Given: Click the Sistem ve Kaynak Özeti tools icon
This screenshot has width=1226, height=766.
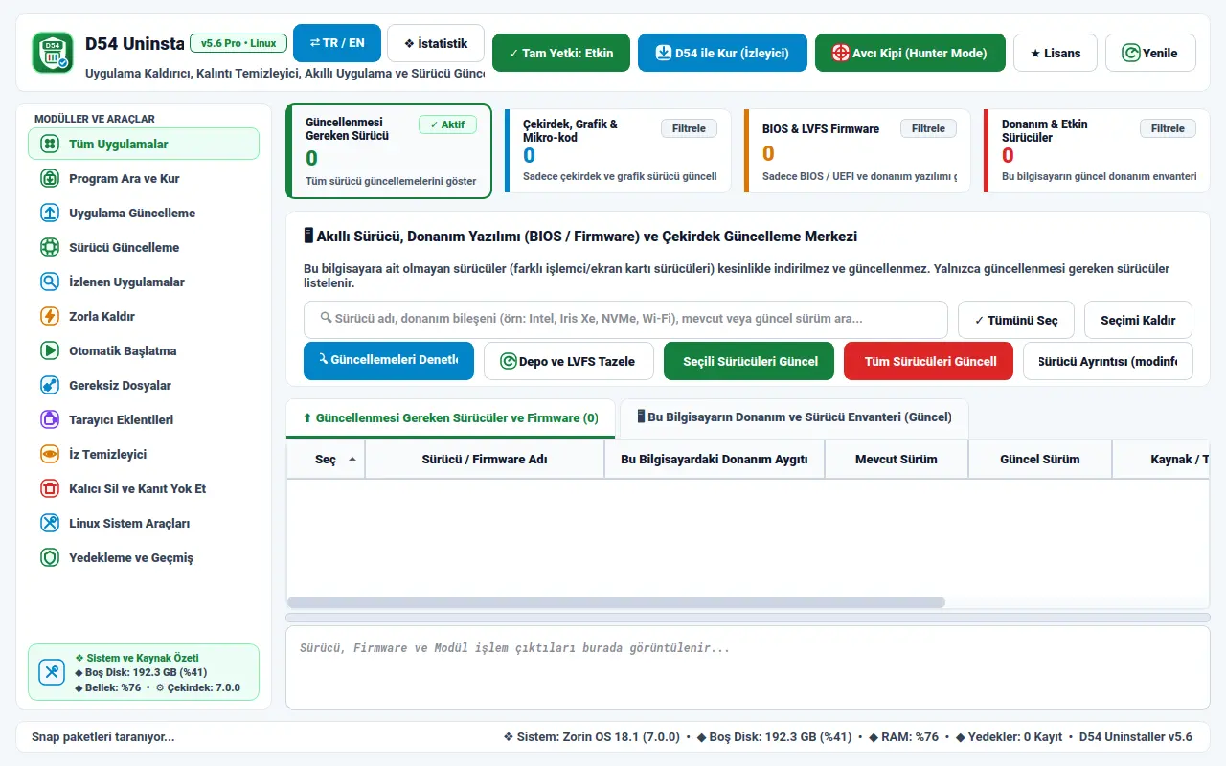Looking at the screenshot, I should (x=52, y=672).
